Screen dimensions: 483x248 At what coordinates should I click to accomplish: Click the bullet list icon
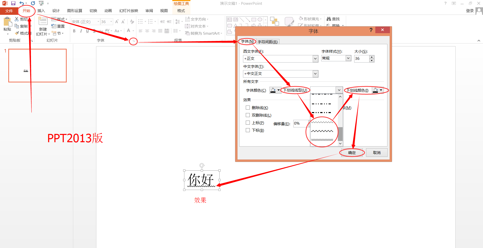141,22
